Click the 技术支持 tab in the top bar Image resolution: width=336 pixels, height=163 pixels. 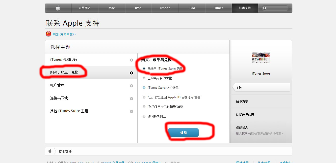(245, 8)
